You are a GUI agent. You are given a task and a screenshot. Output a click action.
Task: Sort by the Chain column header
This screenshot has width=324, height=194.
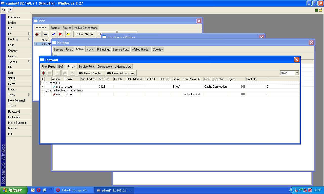pos(72,79)
